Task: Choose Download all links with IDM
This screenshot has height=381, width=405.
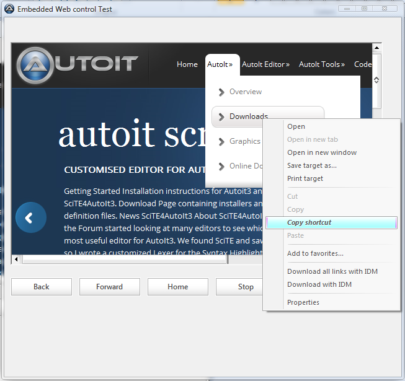Action: (x=331, y=271)
